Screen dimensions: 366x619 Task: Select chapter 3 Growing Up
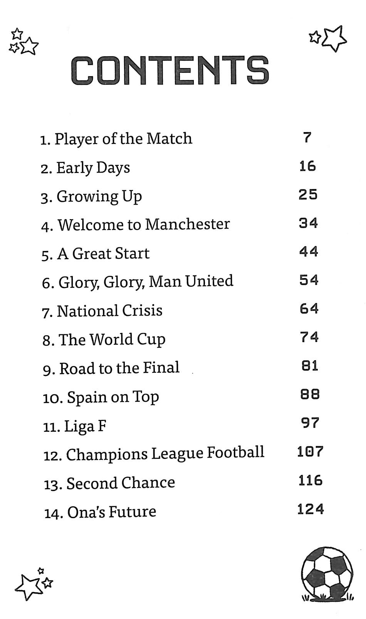click(92, 196)
